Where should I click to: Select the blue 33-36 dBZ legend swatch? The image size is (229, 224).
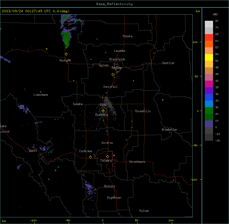point(209,97)
